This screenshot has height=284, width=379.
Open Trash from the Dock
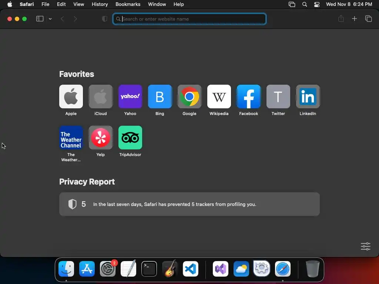point(313,268)
